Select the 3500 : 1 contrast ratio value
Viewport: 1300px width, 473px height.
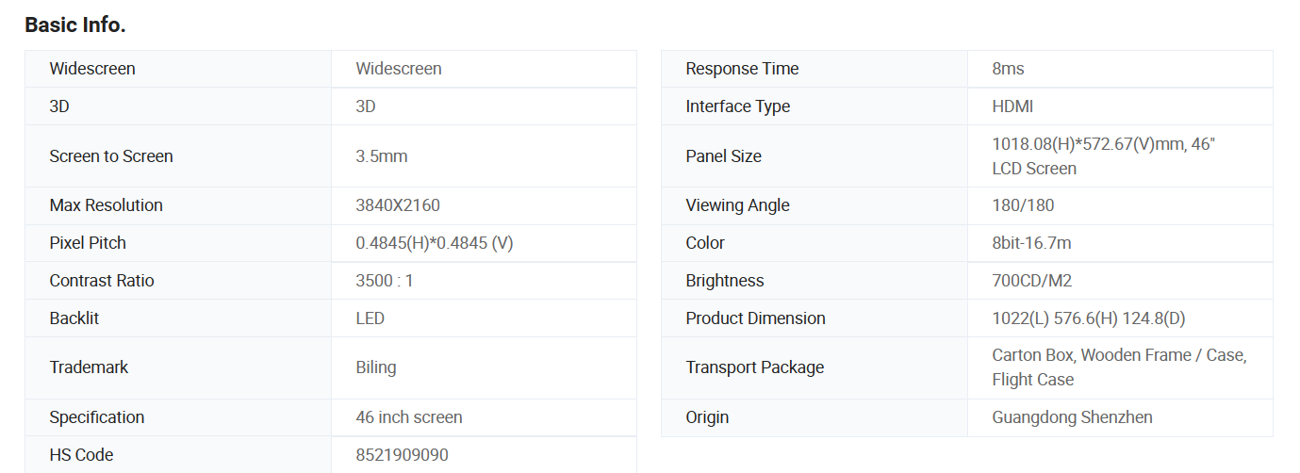click(x=385, y=281)
